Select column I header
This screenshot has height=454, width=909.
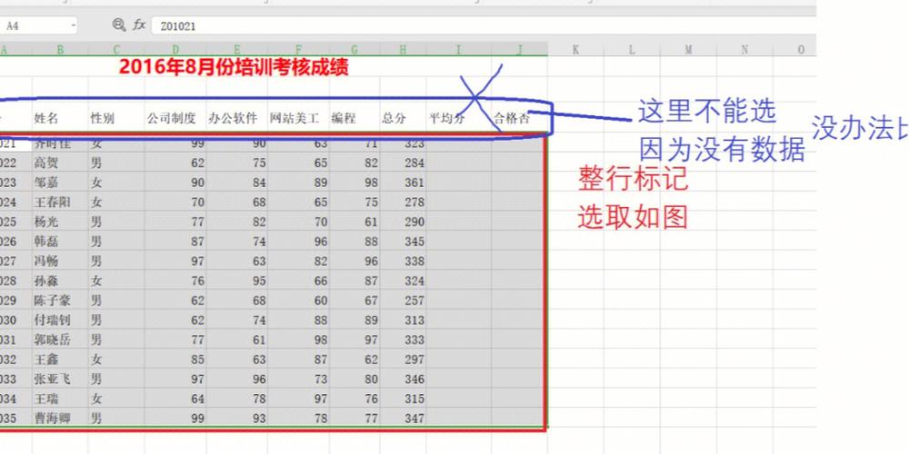click(458, 50)
